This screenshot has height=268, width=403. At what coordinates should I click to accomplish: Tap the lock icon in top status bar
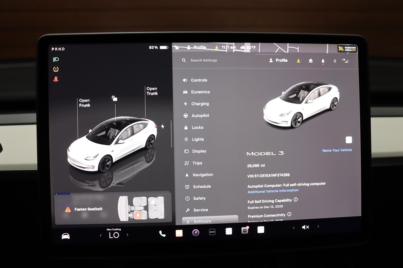pos(177,47)
